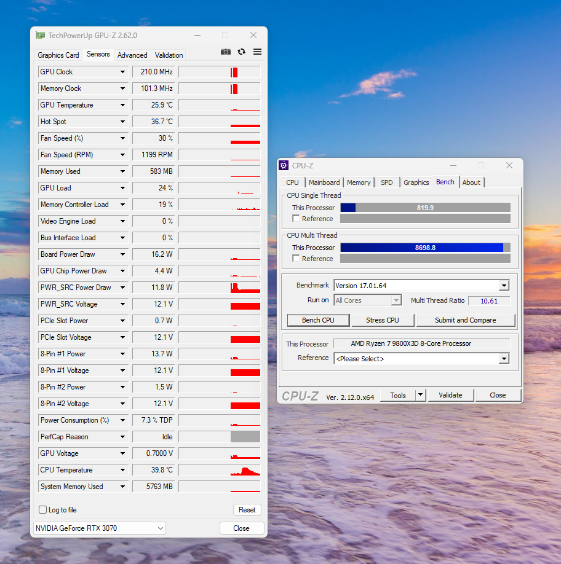The height and width of the screenshot is (564, 561).
Task: Open the Benchmark version dropdown
Action: point(504,286)
